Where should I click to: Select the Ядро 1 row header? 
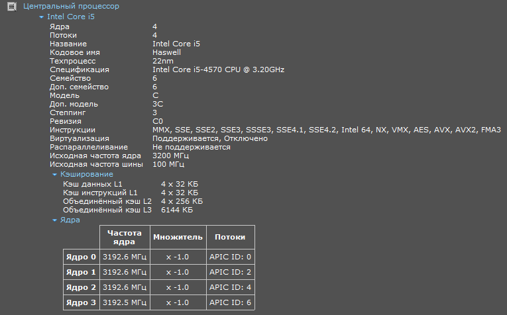[81, 272]
